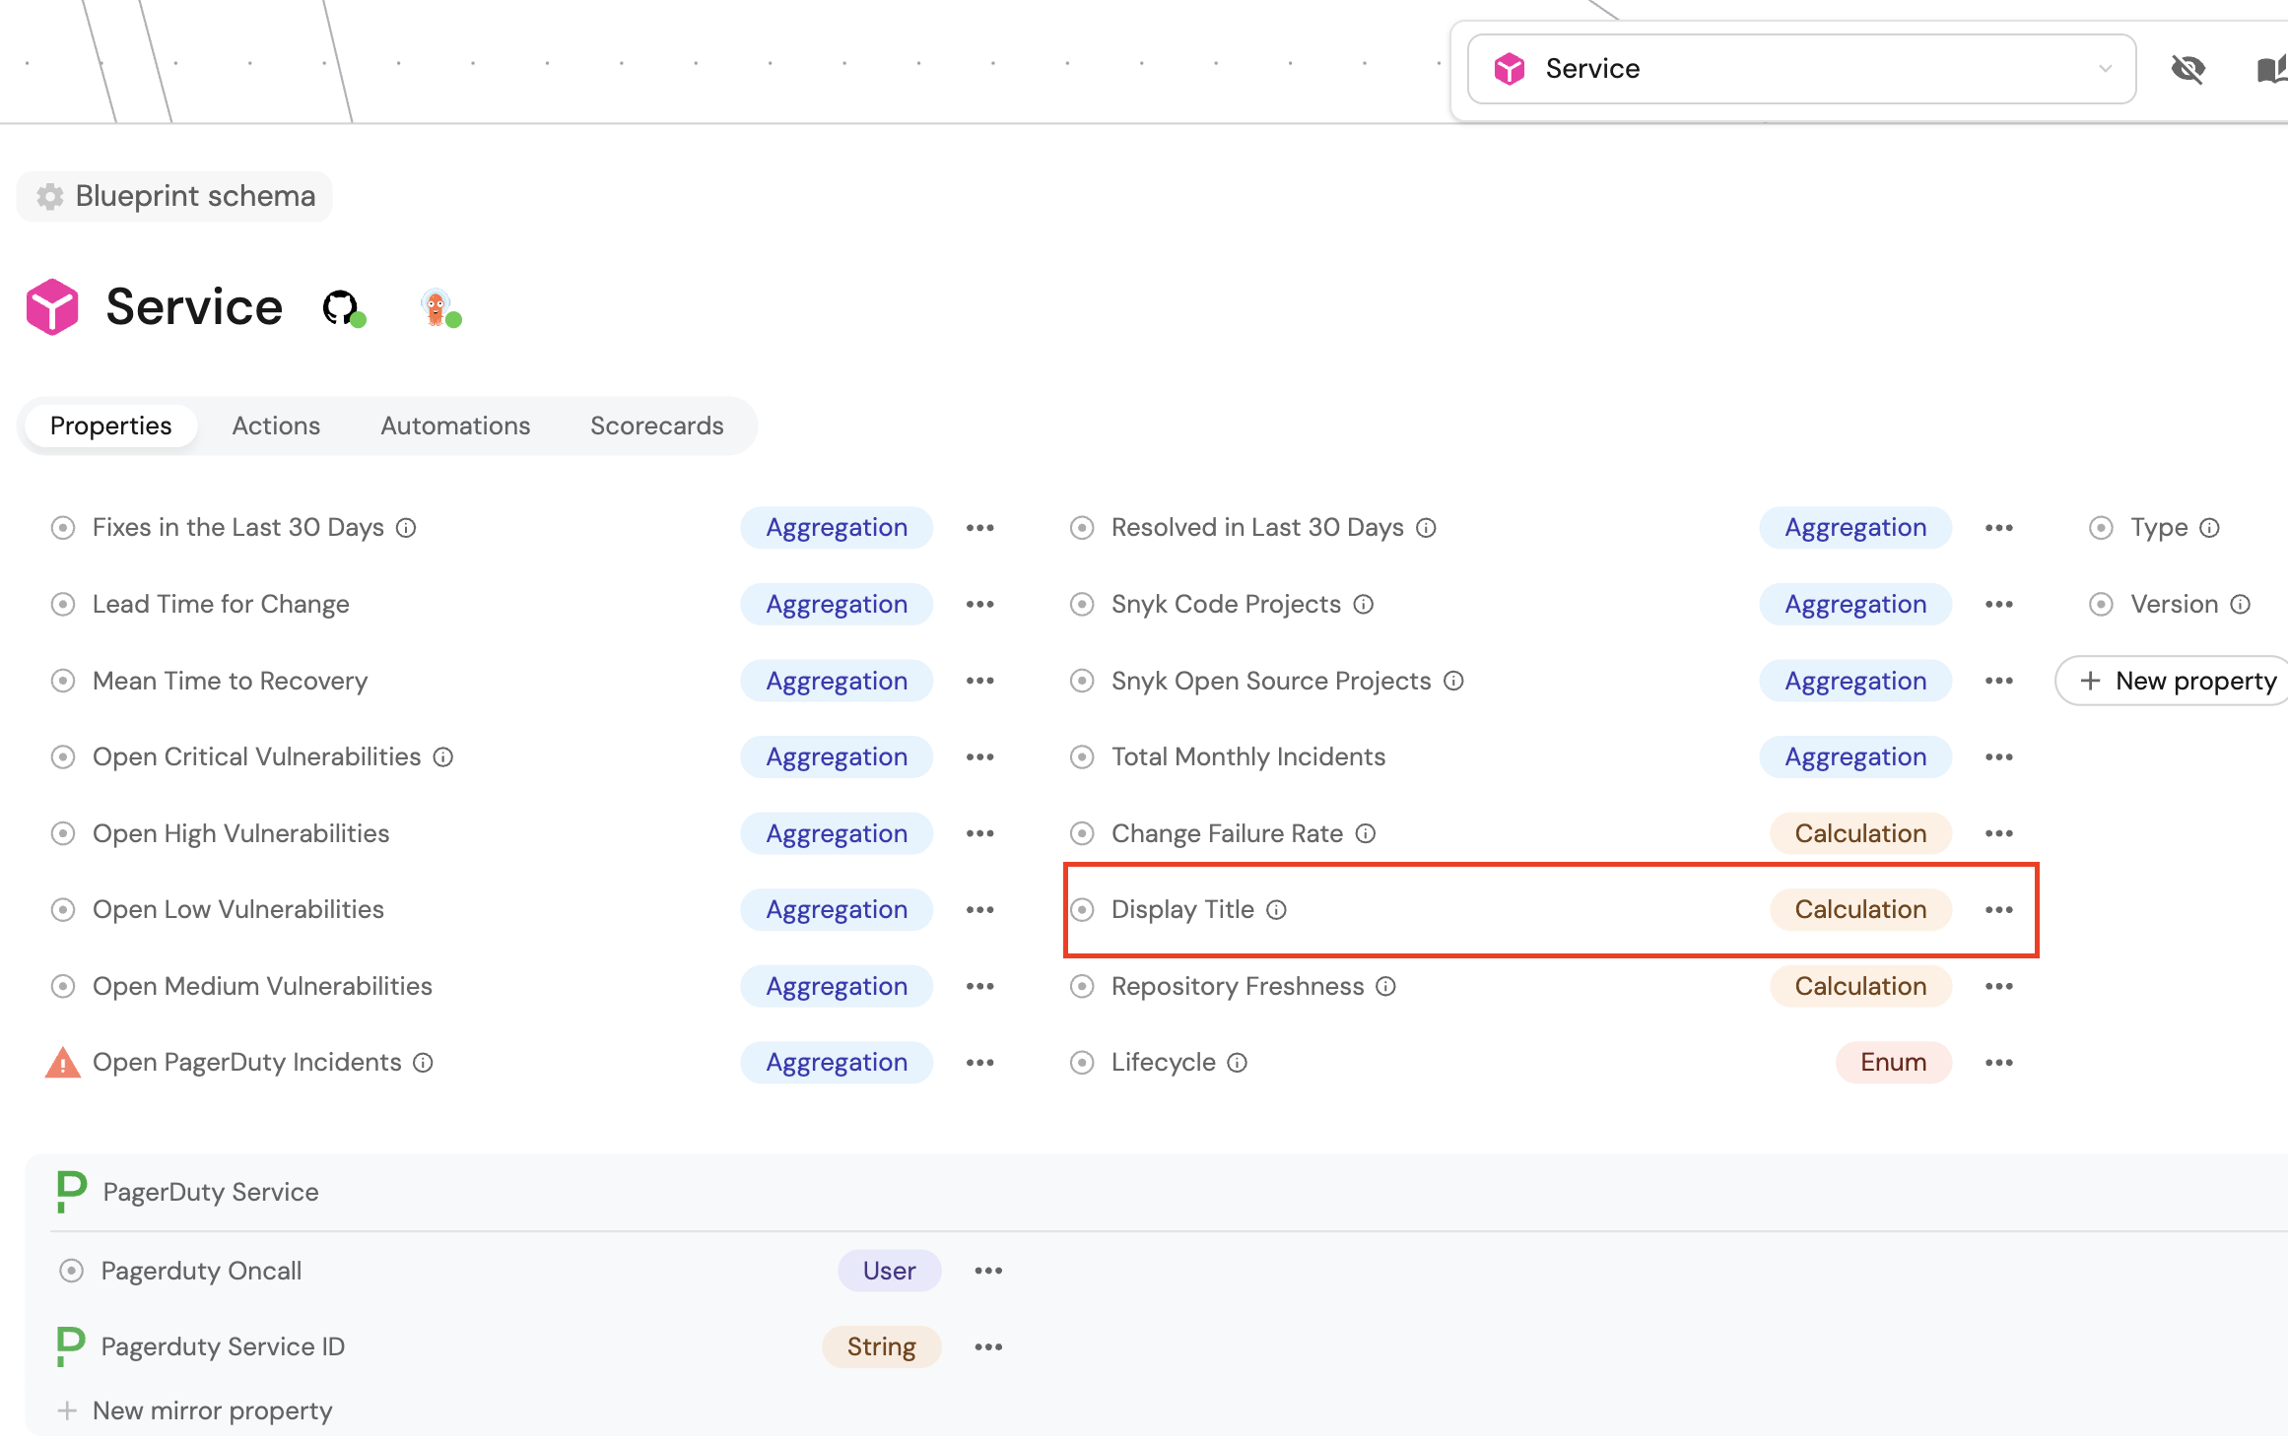This screenshot has height=1442, width=2288.
Task: Click the book icon at top right
Action: [2270, 69]
